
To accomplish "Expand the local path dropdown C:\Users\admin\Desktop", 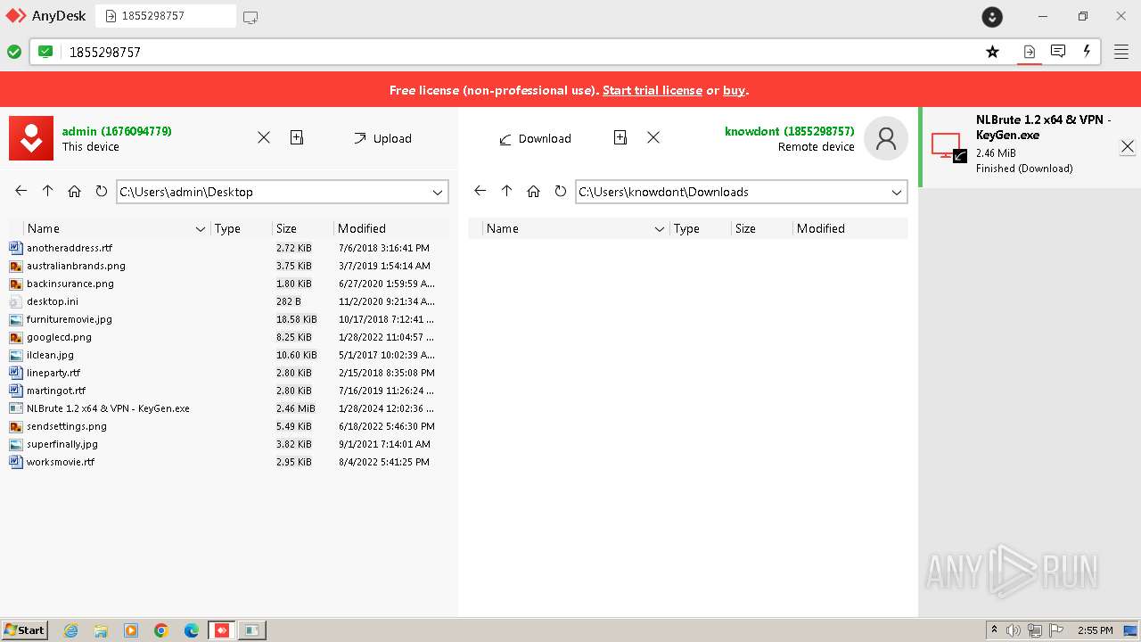I will 438,192.
